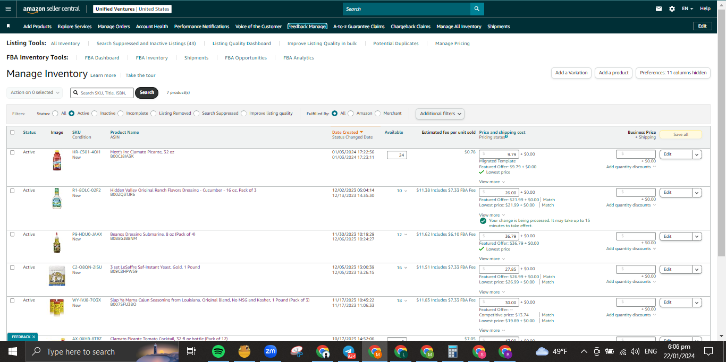
Task: Open the volume control in tray
Action: tap(635, 351)
